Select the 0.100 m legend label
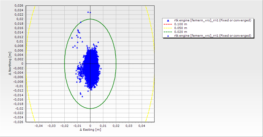The width and height of the screenshot is (263, 137). pos(181,24)
